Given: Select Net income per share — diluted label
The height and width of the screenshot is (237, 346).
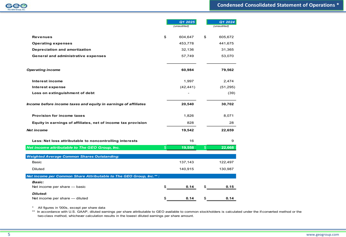Looking at the screenshot, I should [x=60, y=198].
